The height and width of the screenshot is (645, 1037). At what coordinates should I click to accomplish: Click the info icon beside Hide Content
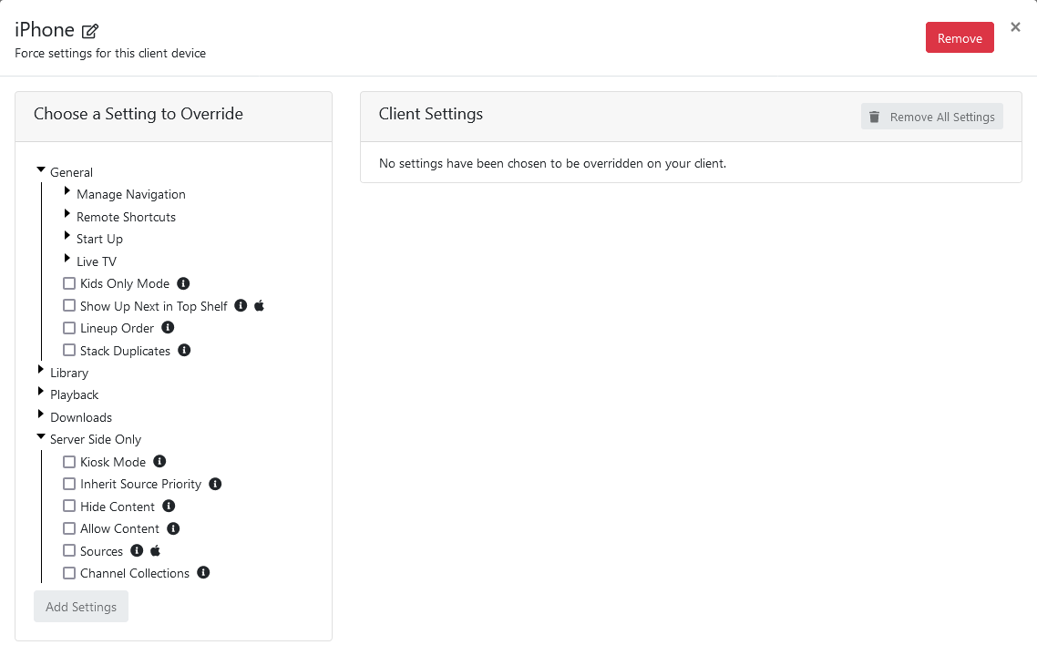170,506
